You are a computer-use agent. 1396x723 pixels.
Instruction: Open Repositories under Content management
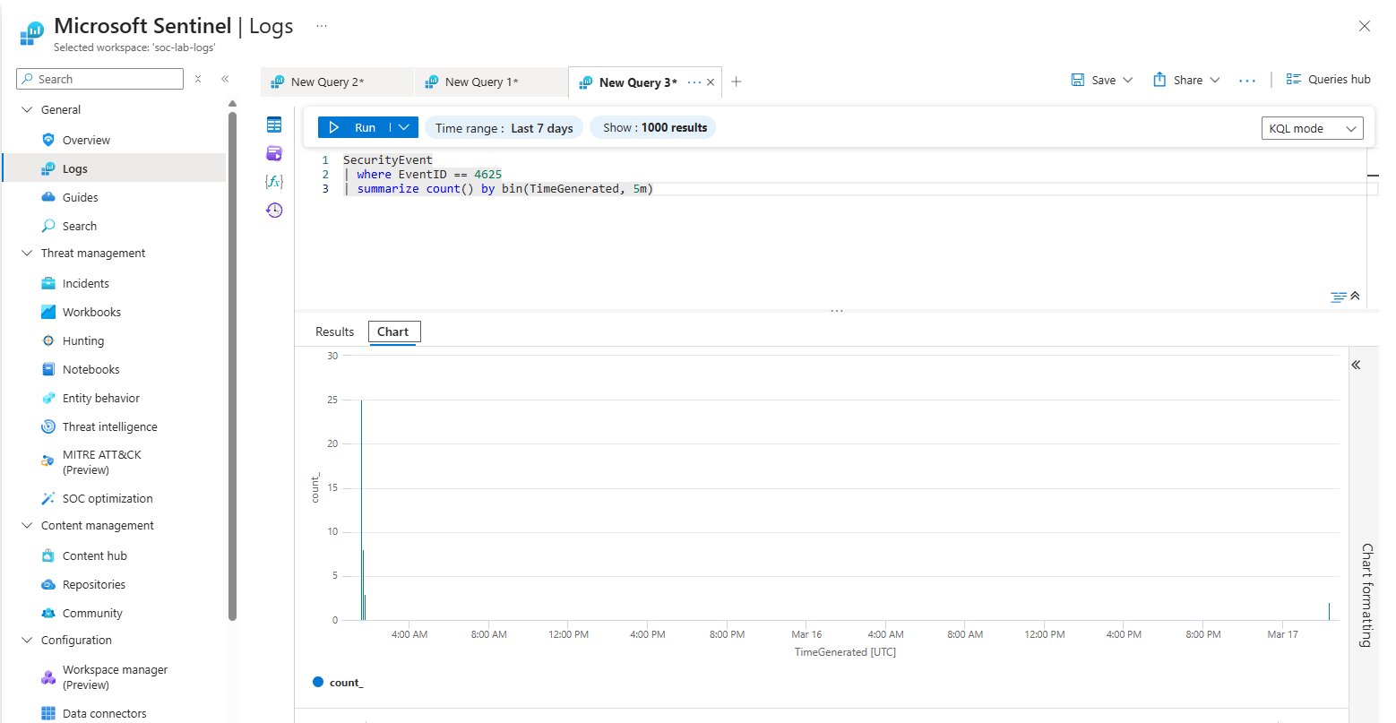pos(93,584)
